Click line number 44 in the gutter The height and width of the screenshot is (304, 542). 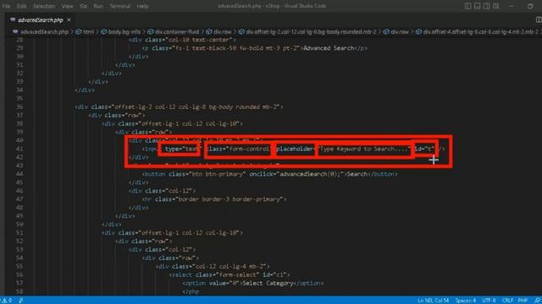point(19,174)
